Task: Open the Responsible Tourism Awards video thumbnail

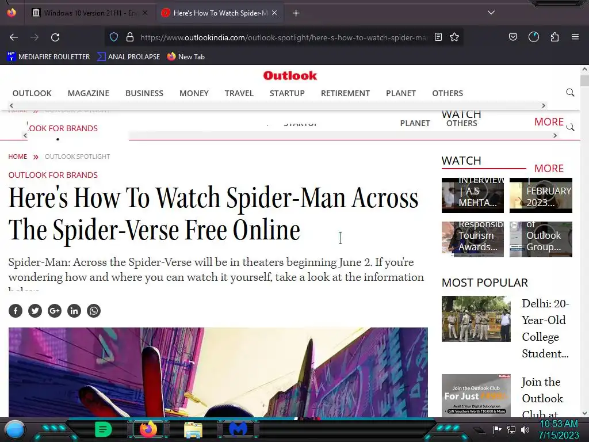Action: click(x=473, y=239)
